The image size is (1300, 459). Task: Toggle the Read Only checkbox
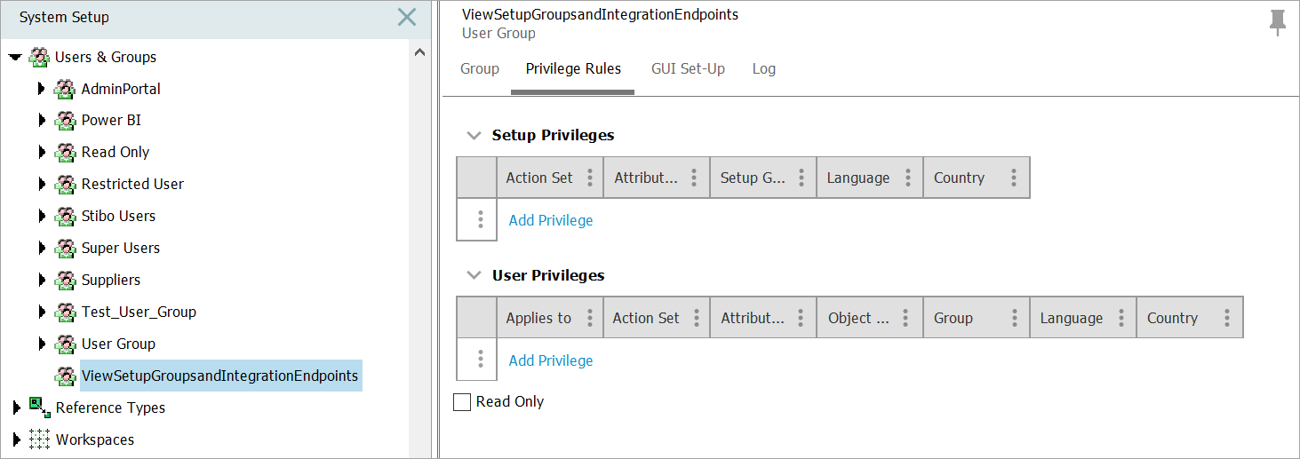click(462, 402)
